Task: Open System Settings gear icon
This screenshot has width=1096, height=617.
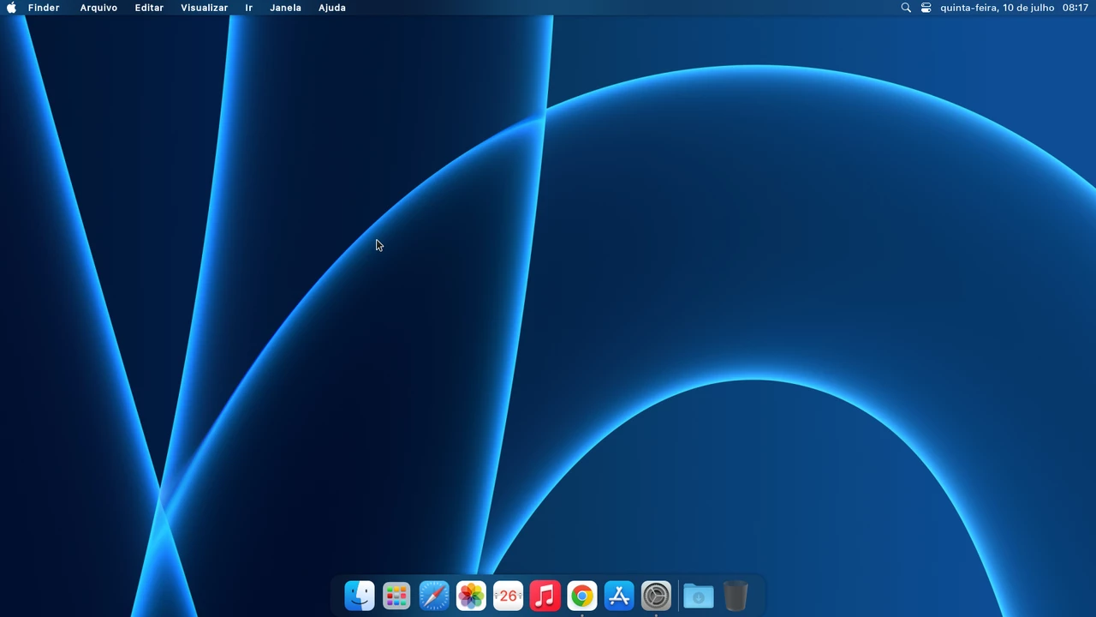Action: [656, 596]
